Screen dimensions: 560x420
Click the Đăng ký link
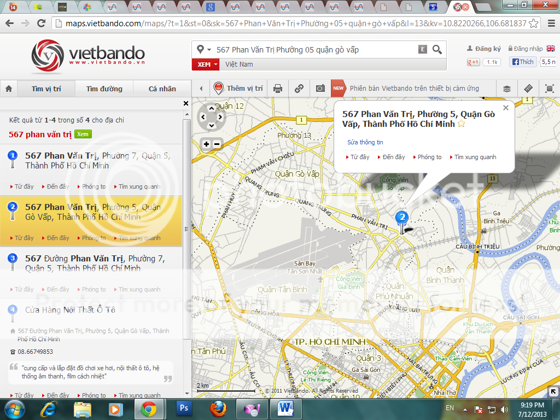484,49
